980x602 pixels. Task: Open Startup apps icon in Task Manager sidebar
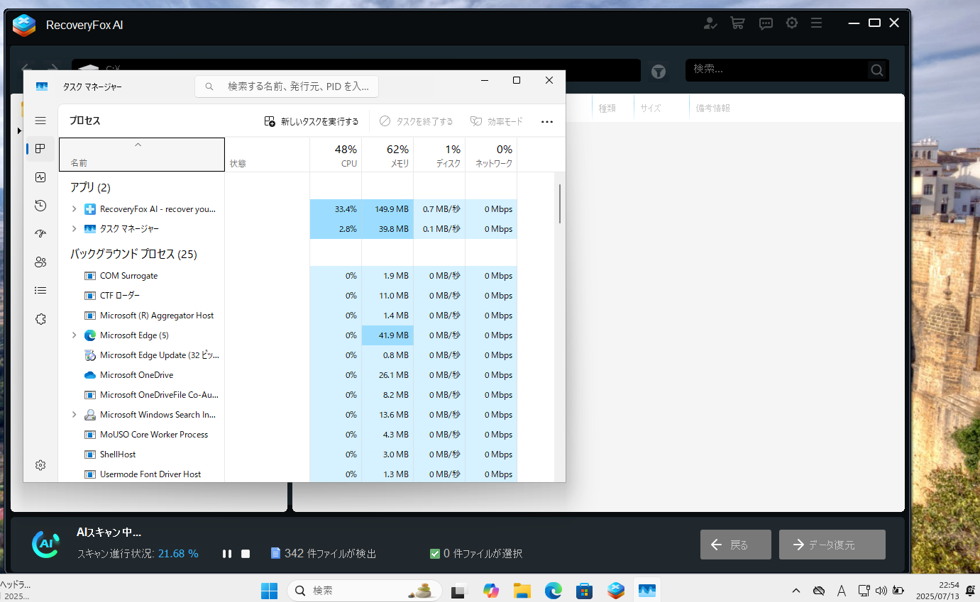pyautogui.click(x=40, y=234)
